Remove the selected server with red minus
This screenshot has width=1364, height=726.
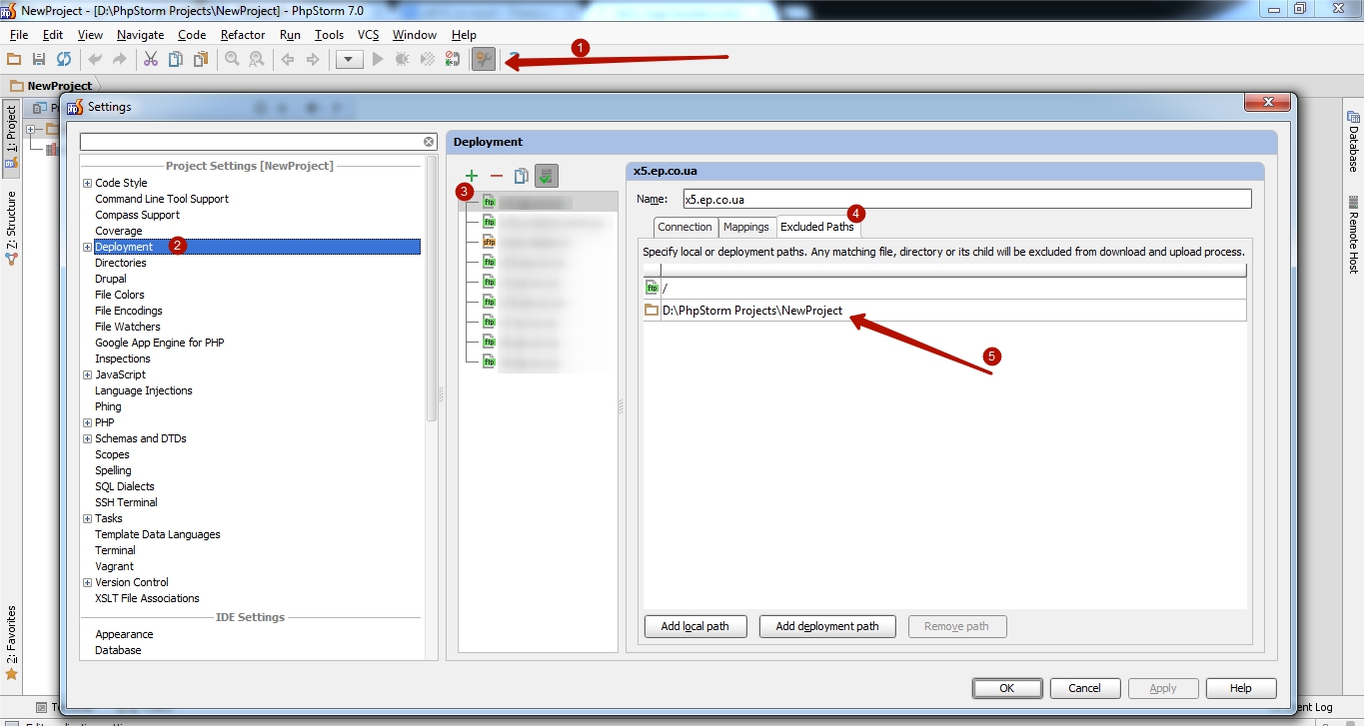pyautogui.click(x=497, y=176)
